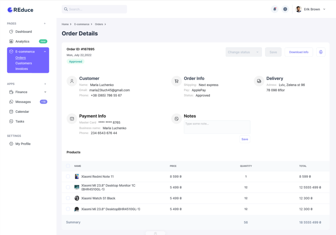The height and width of the screenshot is (235, 336).
Task: Open the notifications bell icon
Action: (275, 9)
